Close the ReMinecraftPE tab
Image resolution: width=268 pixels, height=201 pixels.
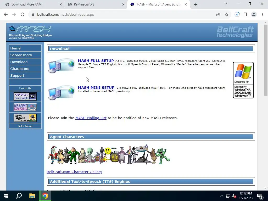(123, 5)
